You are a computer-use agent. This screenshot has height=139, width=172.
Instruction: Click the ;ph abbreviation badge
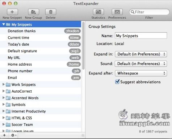click(x=76, y=71)
